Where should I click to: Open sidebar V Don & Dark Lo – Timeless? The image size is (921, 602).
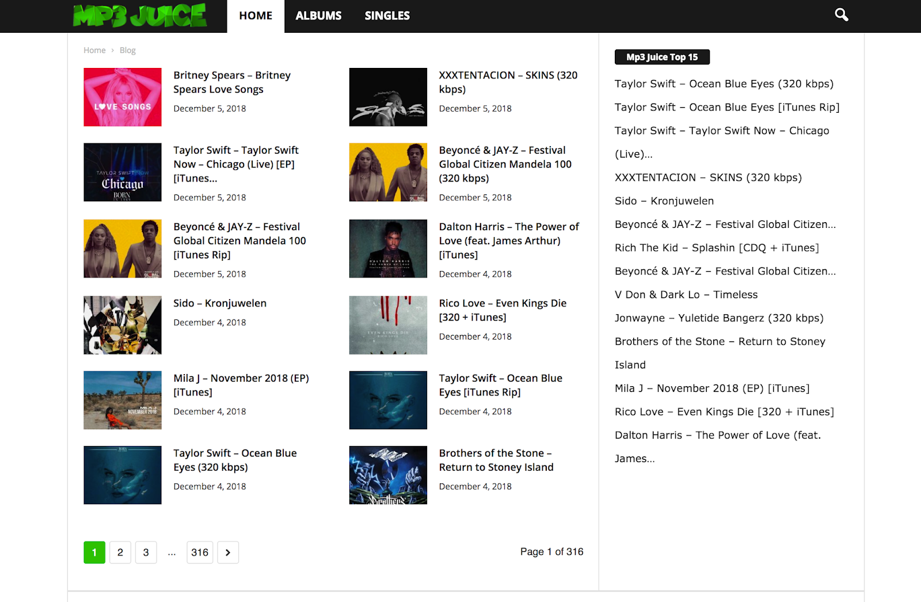click(x=686, y=295)
